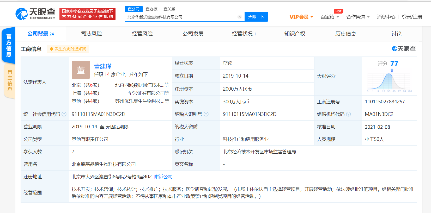Select the 自主信息 side tab
431x213 pixels.
click(x=10, y=81)
